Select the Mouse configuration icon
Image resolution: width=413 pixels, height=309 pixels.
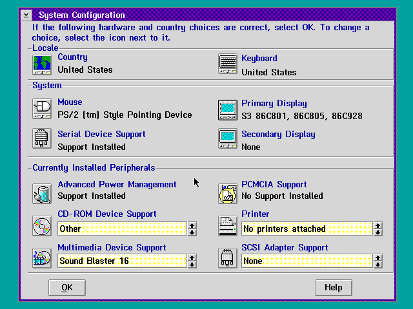pos(42,108)
